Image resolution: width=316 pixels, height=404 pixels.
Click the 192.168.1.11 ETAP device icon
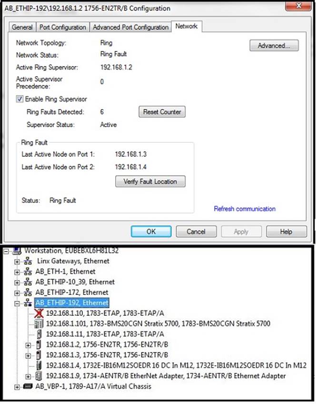coord(39,334)
